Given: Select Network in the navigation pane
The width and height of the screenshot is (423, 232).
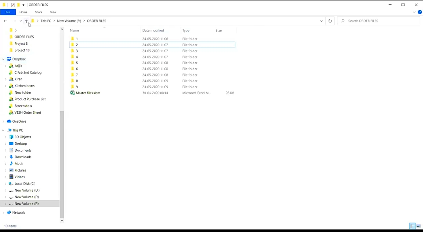Looking at the screenshot, I should coord(18,212).
